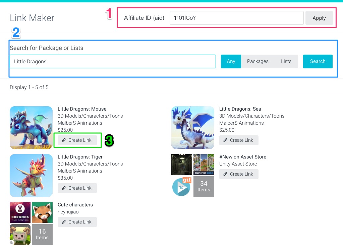343x252 pixels.
Task: Click the Little Dragons: Mouse title
Action: point(82,109)
